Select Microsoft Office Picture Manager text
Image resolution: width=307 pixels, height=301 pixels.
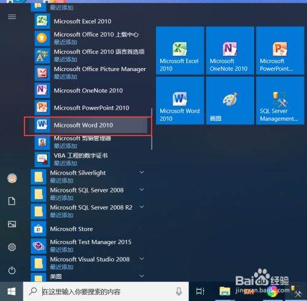pyautogui.click(x=100, y=69)
